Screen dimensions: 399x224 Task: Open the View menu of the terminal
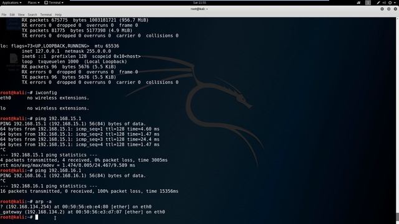coord(21,15)
